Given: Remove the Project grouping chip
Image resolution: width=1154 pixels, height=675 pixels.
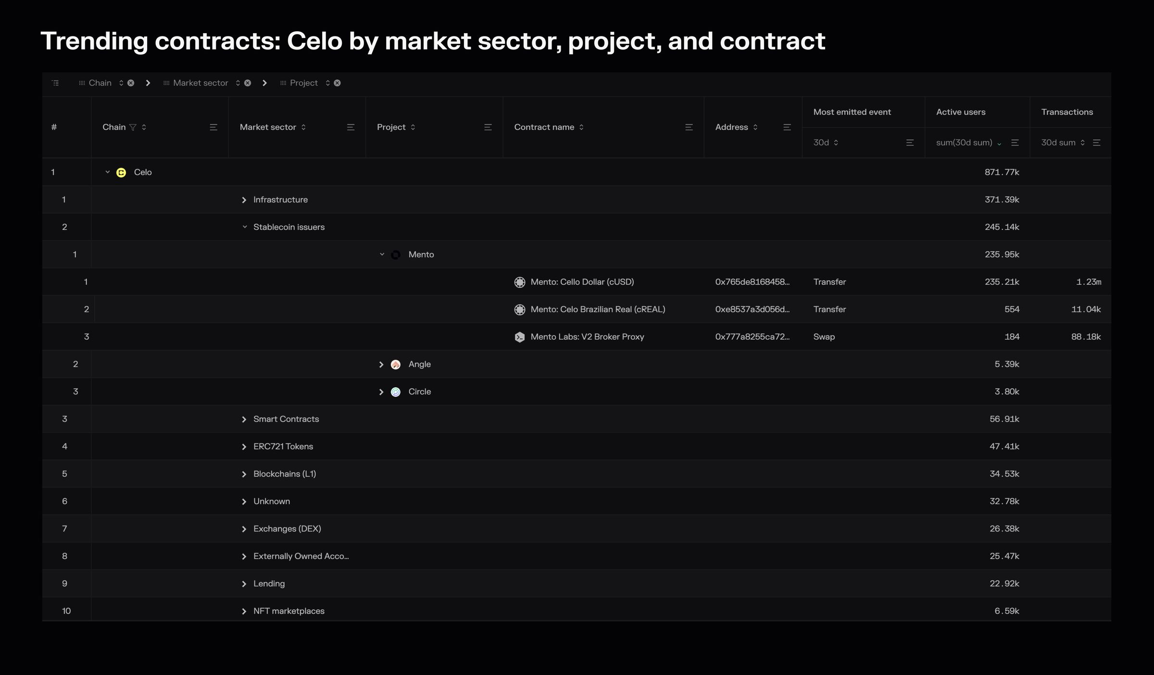Looking at the screenshot, I should point(338,83).
